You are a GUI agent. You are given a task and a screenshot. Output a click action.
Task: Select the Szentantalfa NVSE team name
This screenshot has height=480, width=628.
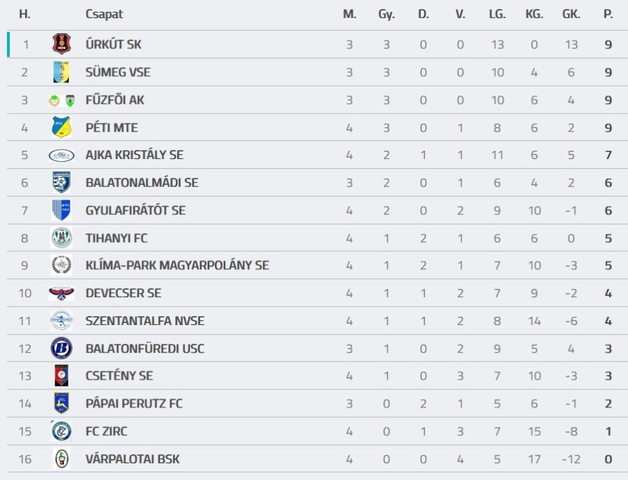[144, 321]
